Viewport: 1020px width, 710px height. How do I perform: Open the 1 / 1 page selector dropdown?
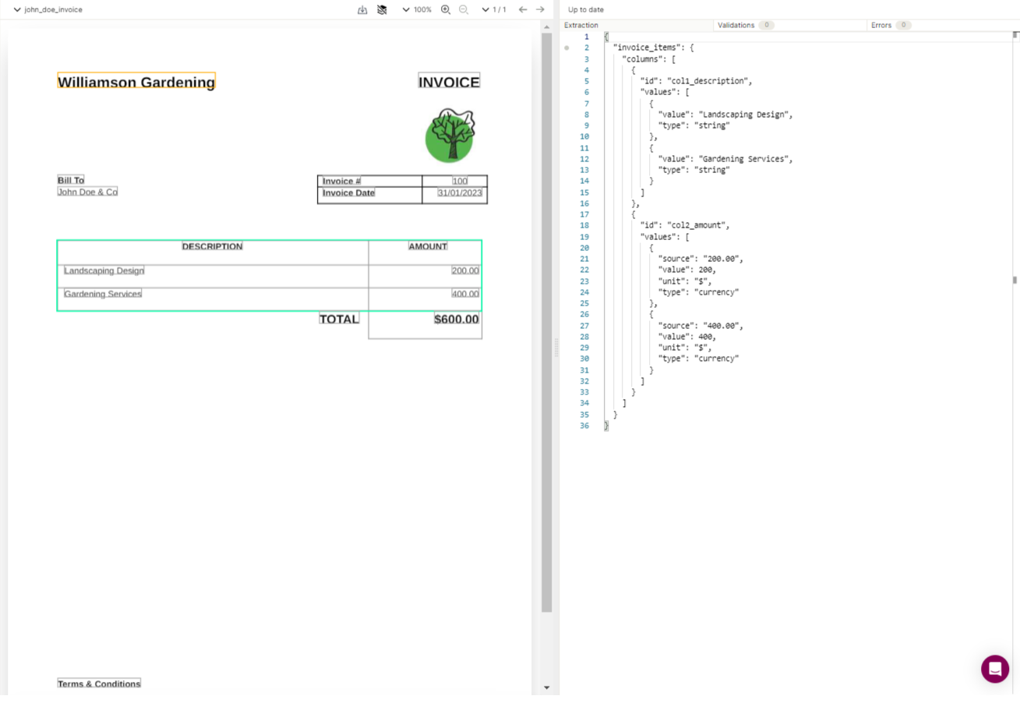pyautogui.click(x=494, y=9)
